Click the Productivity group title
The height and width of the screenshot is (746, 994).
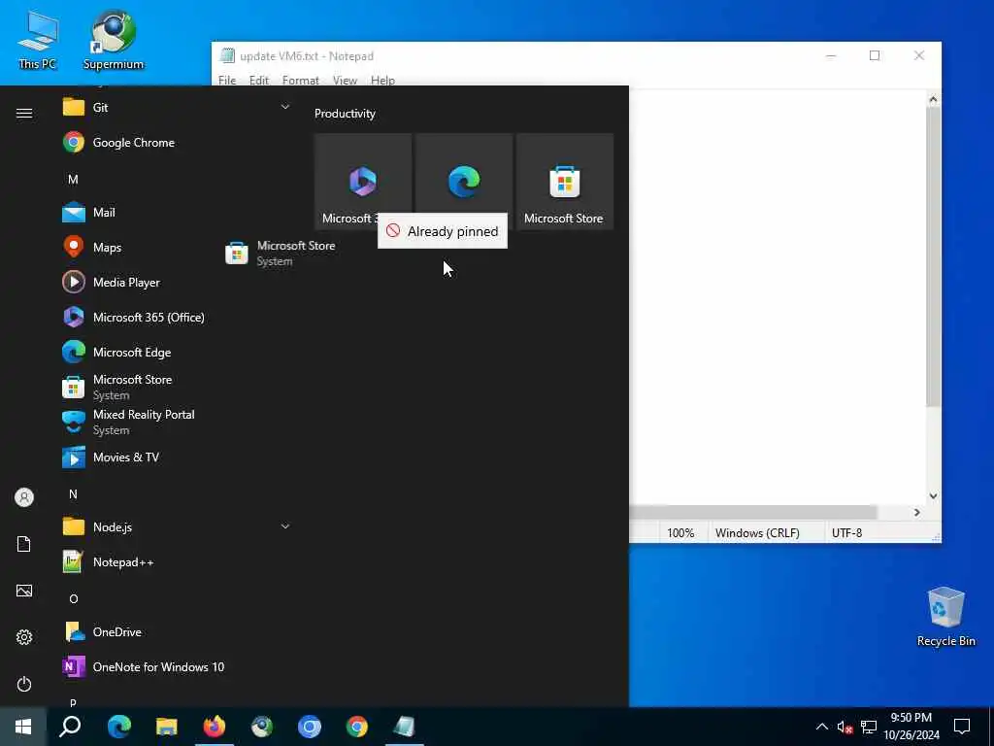point(345,114)
